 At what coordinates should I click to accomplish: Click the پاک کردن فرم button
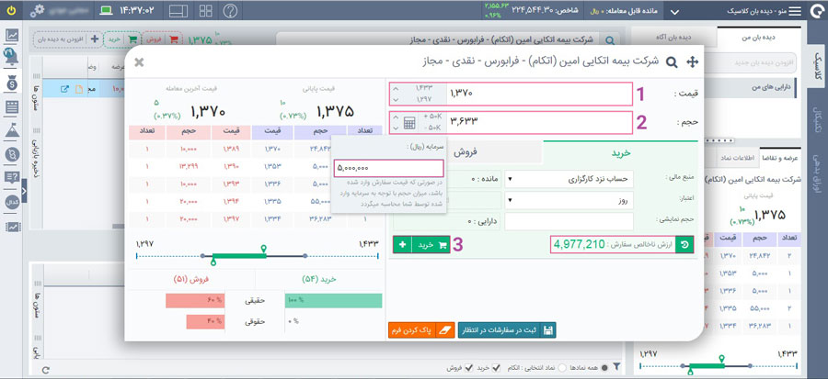[421, 330]
